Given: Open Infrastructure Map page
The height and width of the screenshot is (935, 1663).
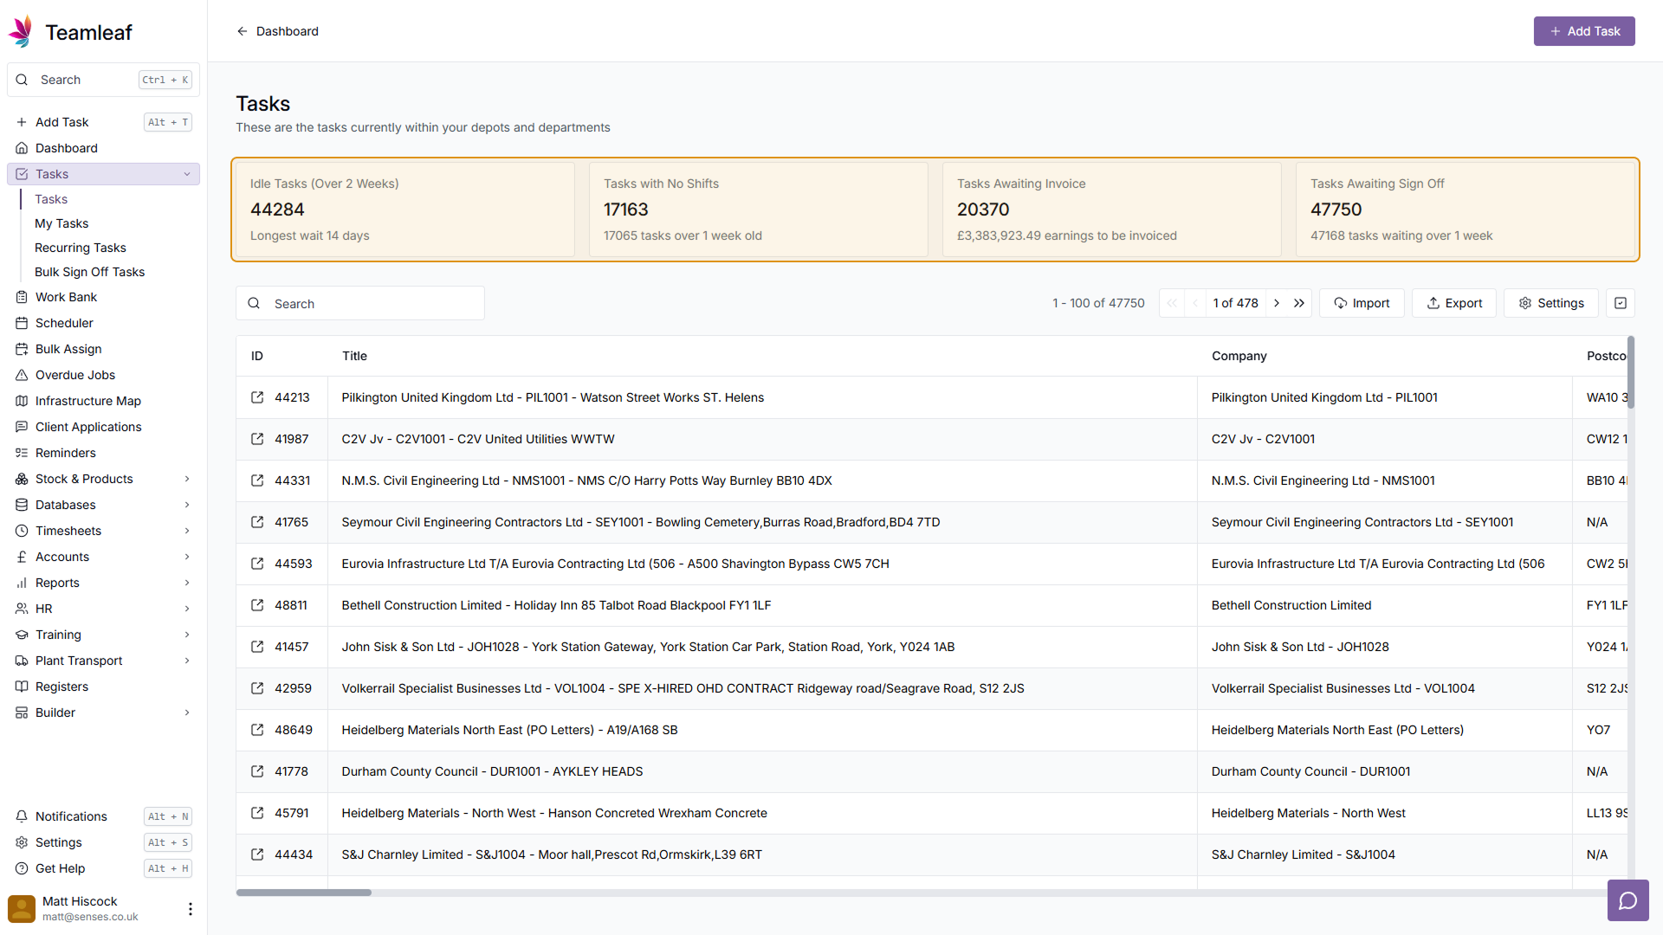Looking at the screenshot, I should [x=103, y=401].
